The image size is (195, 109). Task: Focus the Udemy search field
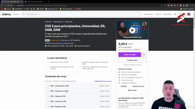(81, 14)
